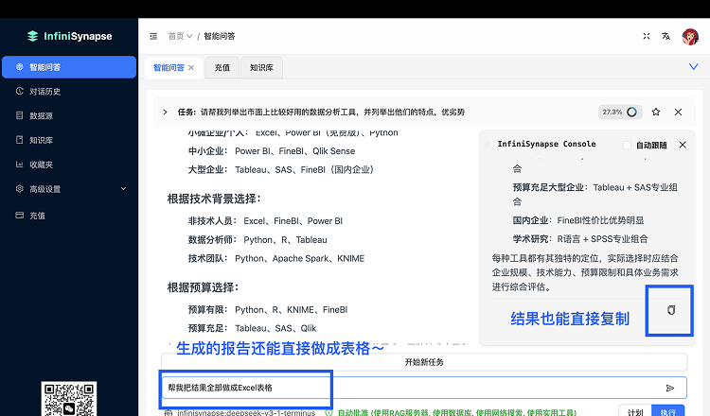Click the WeChat QR code thumbnail

pos(69,399)
